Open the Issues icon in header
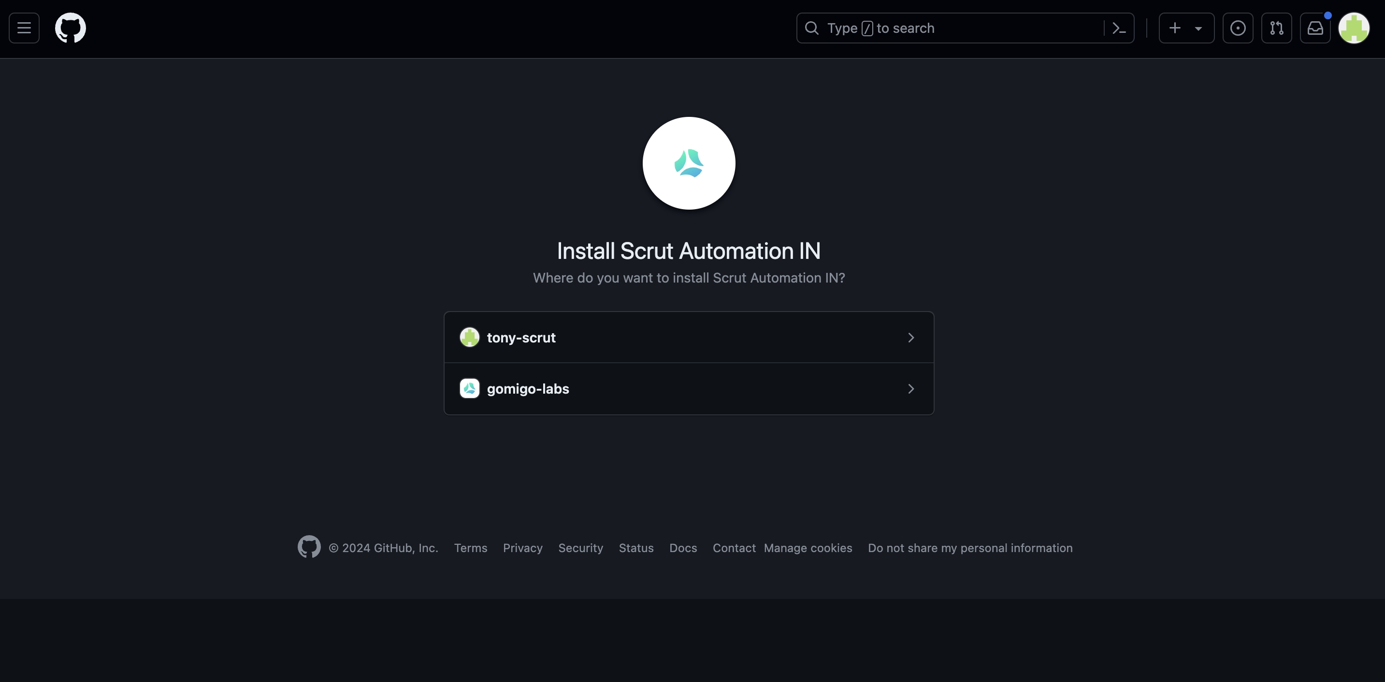The image size is (1385, 682). [x=1238, y=28]
